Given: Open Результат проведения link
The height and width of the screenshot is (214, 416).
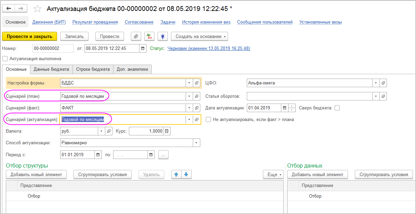Looking at the screenshot, I should pyautogui.click(x=95, y=22).
